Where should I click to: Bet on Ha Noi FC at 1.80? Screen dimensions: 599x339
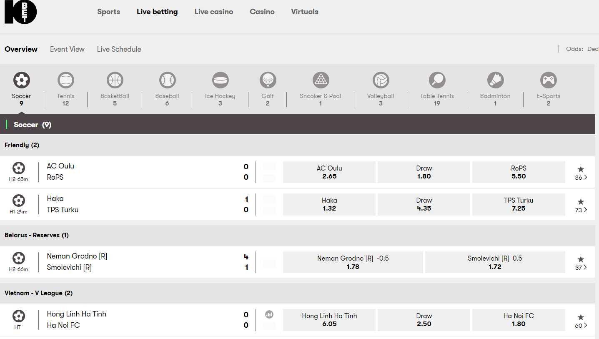click(x=519, y=320)
